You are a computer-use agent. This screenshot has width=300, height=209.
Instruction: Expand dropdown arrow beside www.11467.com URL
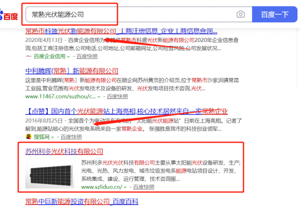pos(99,96)
